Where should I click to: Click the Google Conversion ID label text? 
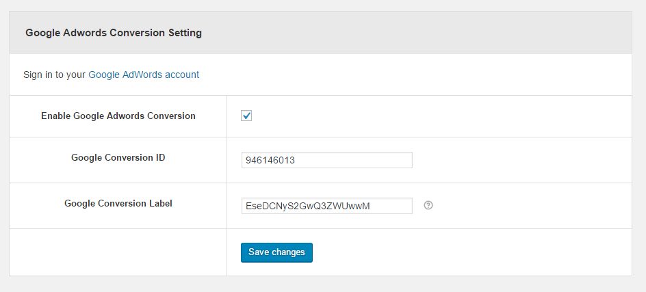coord(118,157)
